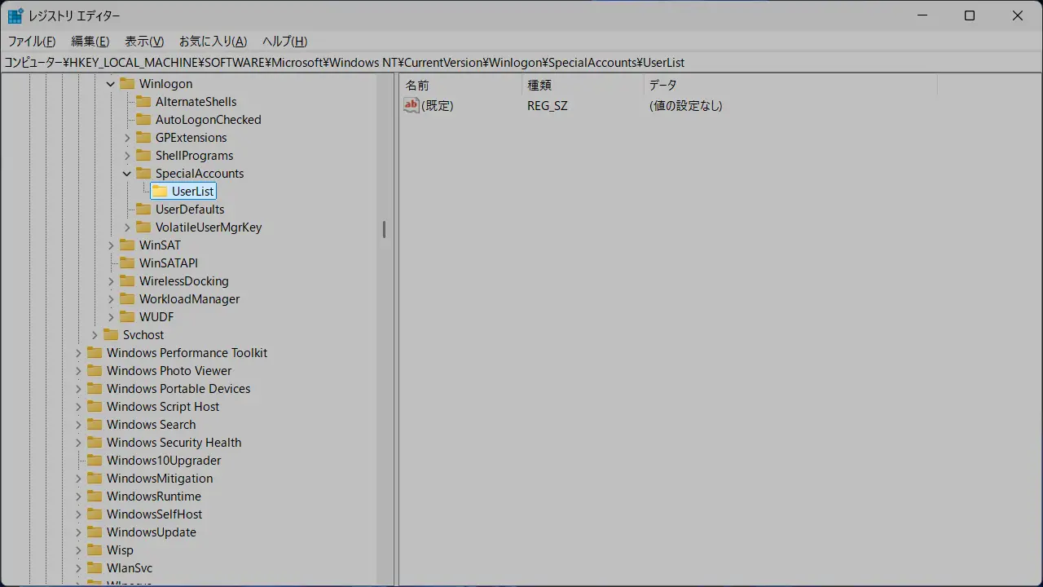Click the Registry Editor app icon in title bar

(x=15, y=15)
